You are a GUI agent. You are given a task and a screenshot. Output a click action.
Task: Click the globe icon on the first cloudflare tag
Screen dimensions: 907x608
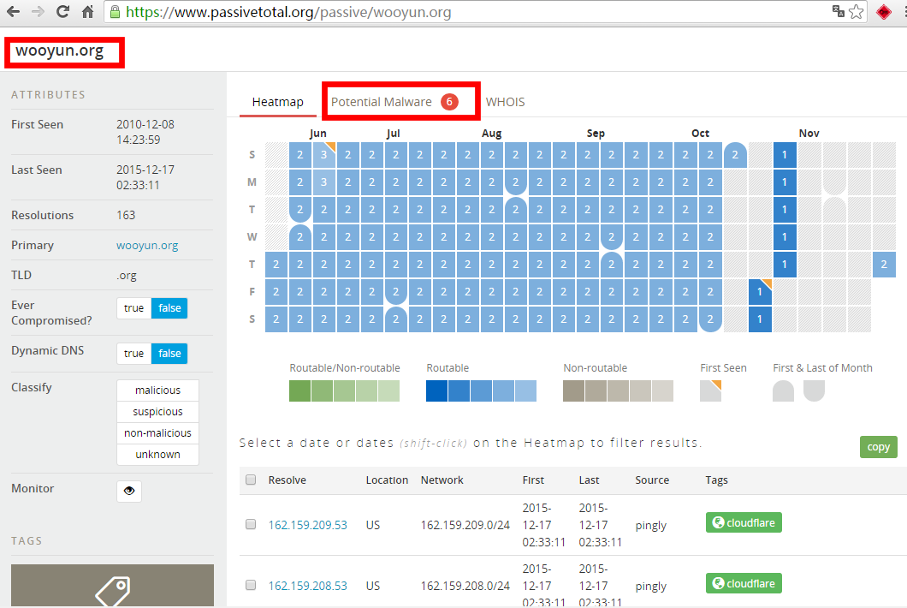[718, 522]
